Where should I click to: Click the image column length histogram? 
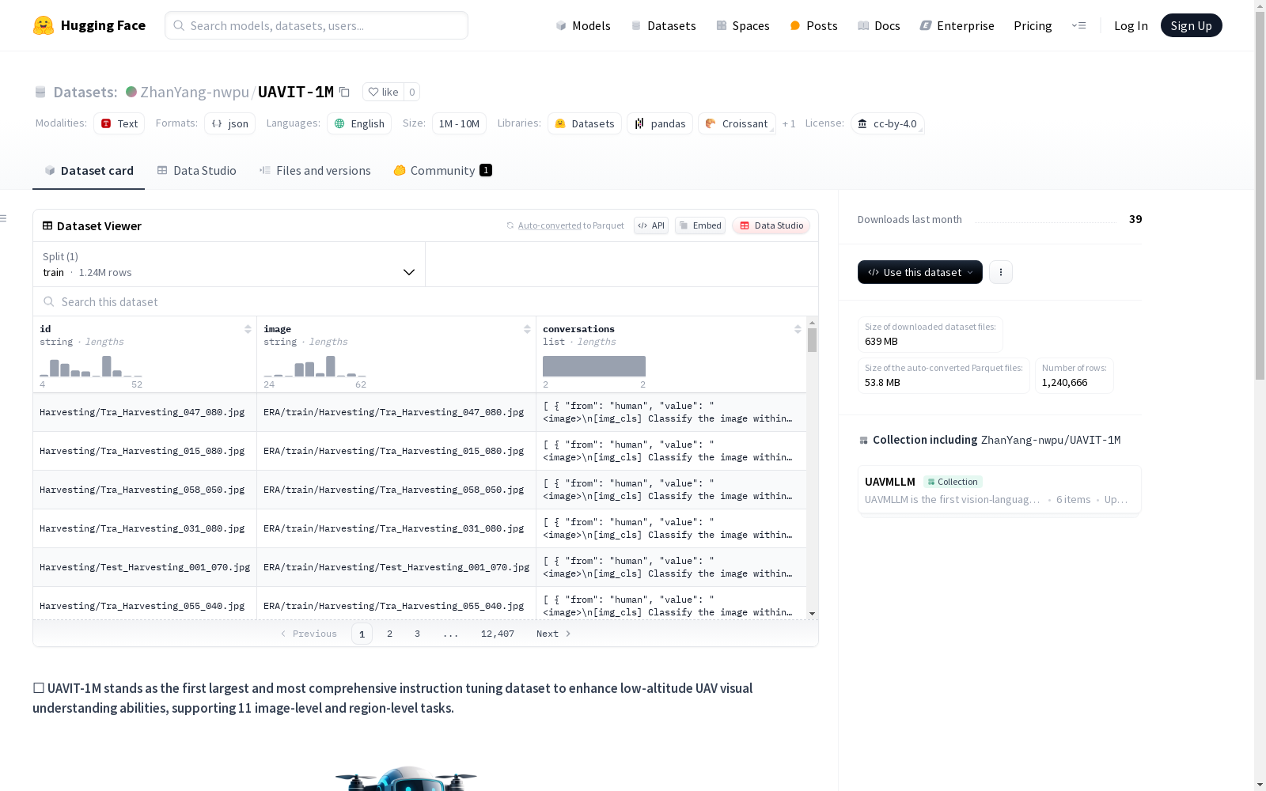(315, 366)
